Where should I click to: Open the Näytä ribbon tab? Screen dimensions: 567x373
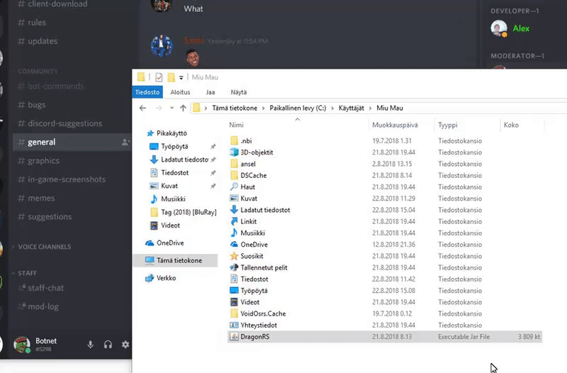point(239,92)
